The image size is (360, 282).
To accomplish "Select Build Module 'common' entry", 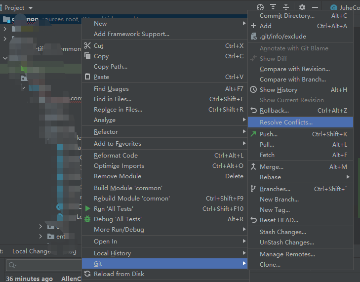I will click(x=164, y=188).
